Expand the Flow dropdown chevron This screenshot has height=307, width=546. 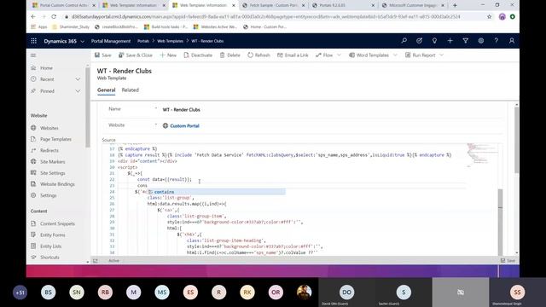340,55
